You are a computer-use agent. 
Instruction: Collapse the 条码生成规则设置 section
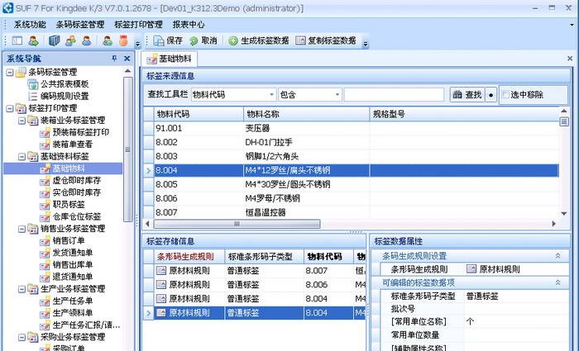(x=557, y=256)
